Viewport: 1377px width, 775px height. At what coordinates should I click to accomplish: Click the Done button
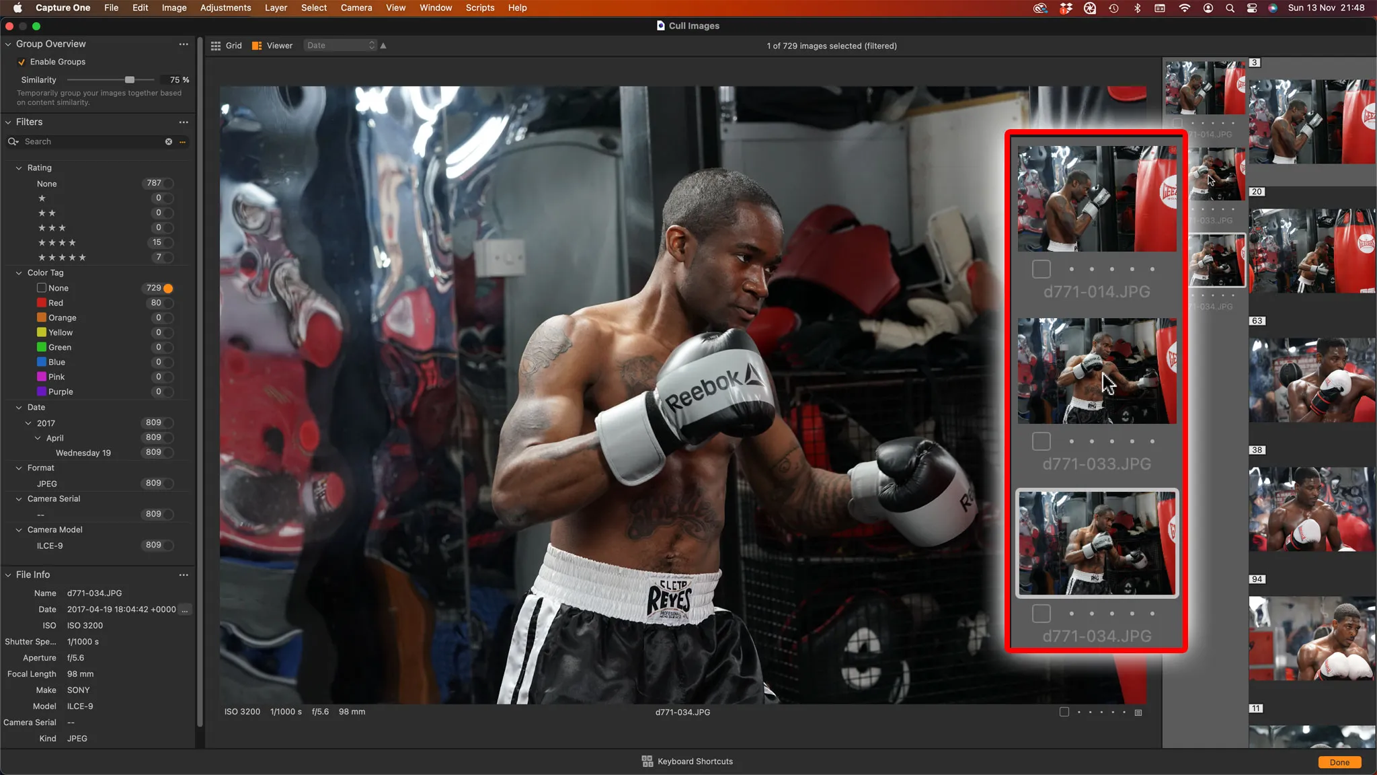point(1339,762)
